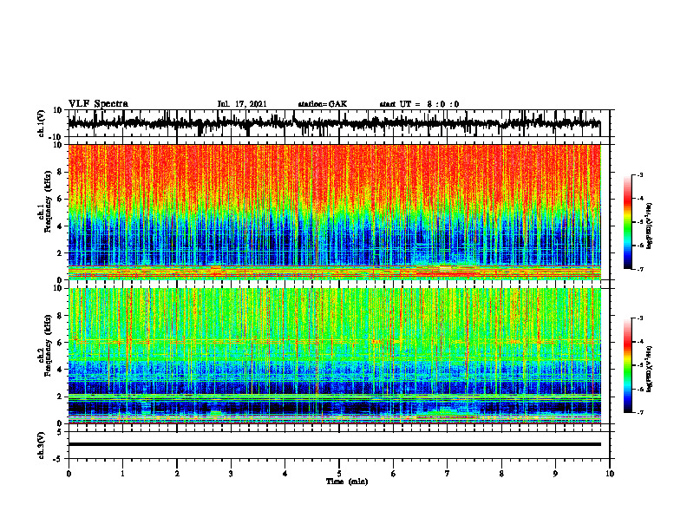Click the time-axis tick label "4"

285,474
